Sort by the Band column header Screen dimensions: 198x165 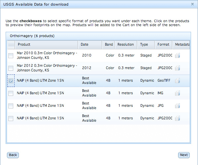coord(108,45)
